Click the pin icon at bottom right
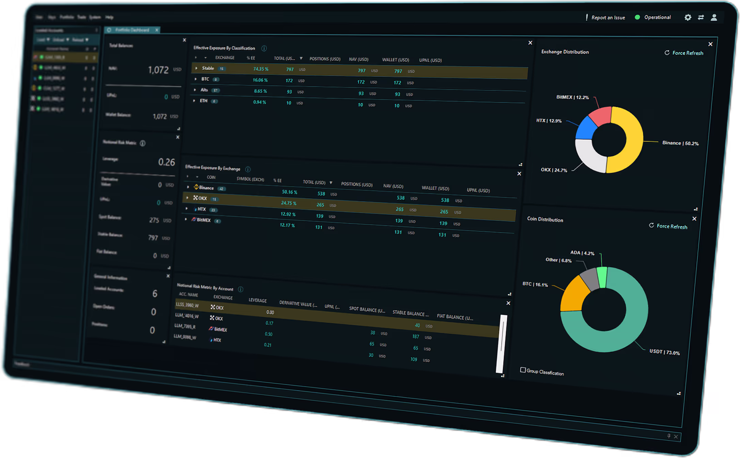740x458 pixels. [669, 436]
